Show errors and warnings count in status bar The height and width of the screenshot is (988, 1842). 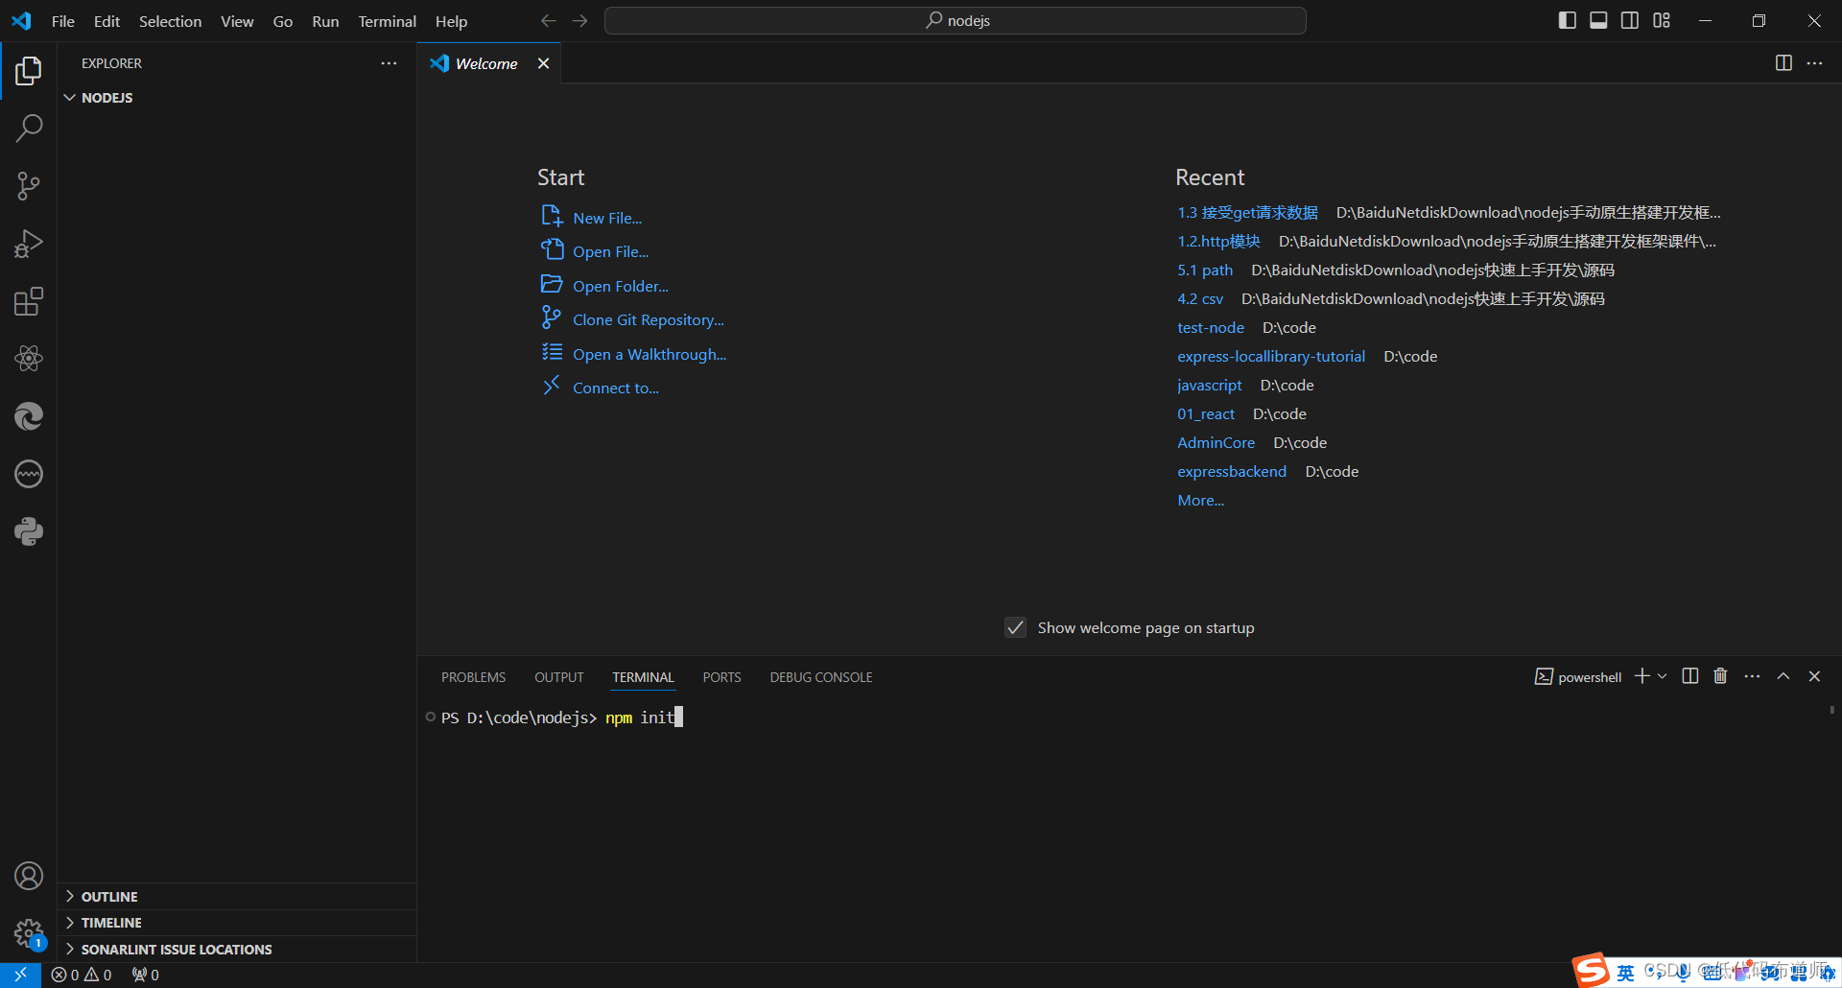pyautogui.click(x=82, y=975)
